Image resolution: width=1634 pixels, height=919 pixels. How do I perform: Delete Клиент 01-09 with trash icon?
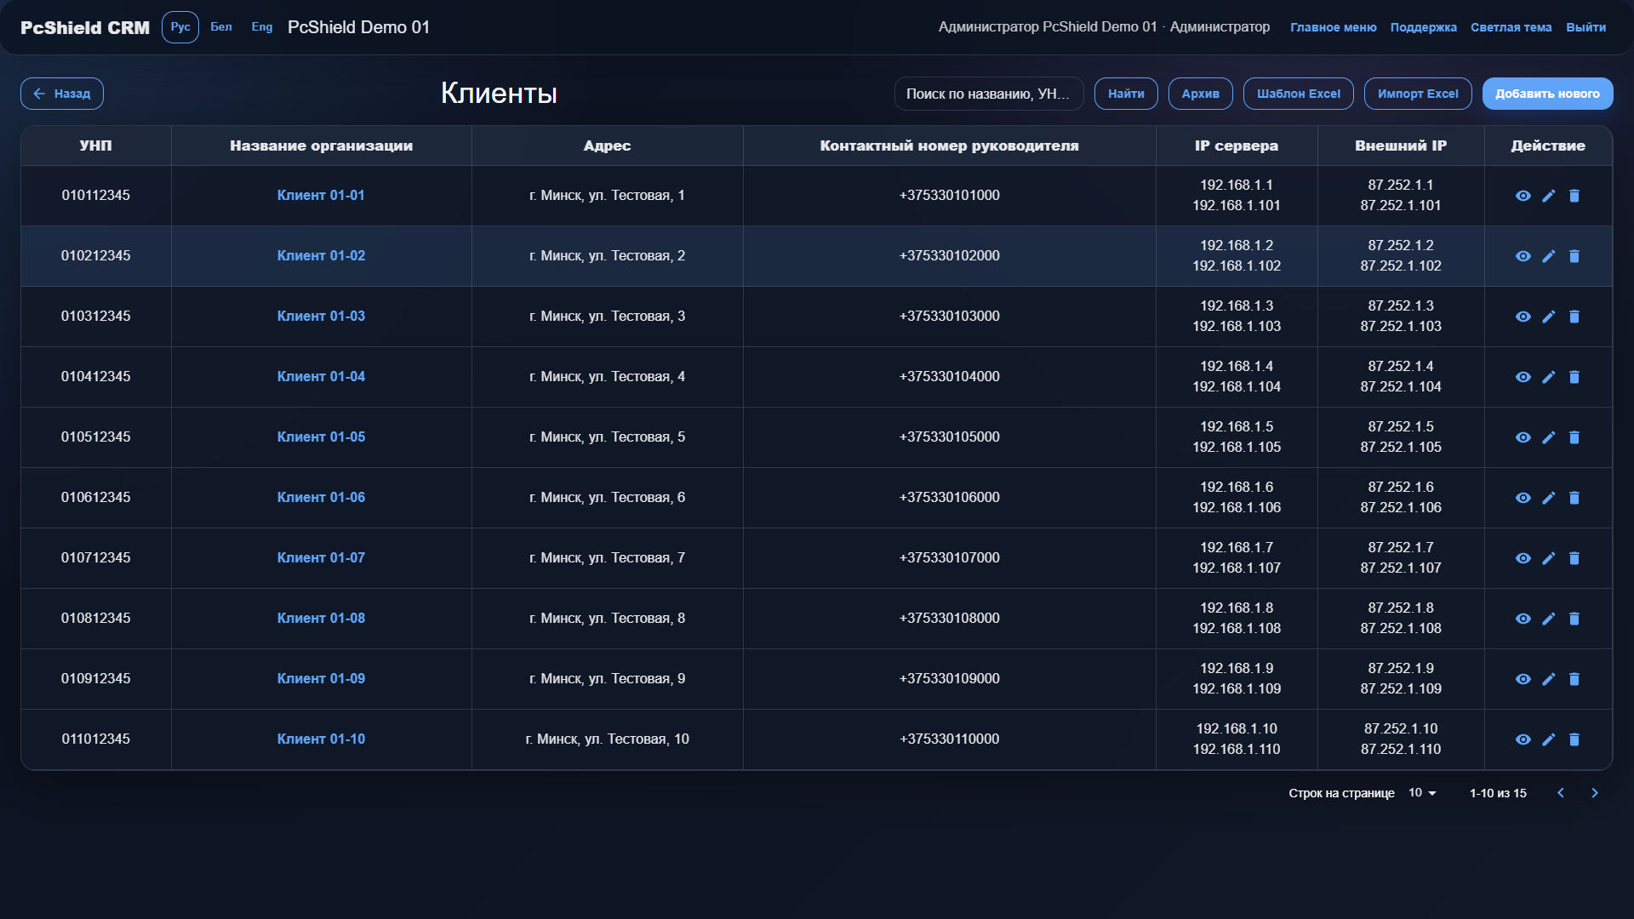[x=1574, y=679]
